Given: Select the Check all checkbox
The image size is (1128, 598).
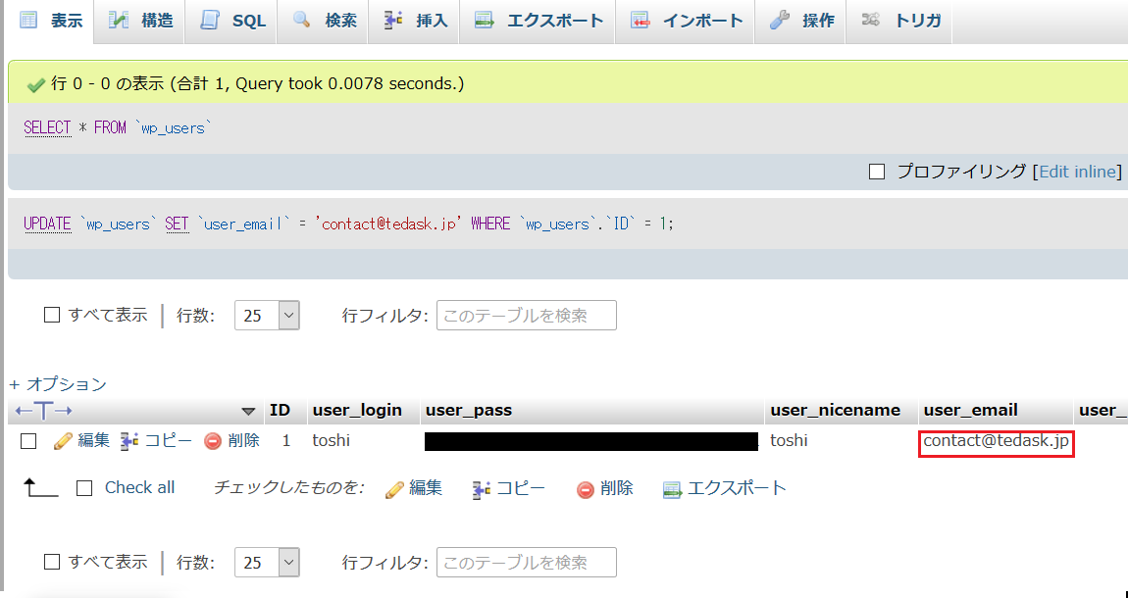Looking at the screenshot, I should pos(85,487).
